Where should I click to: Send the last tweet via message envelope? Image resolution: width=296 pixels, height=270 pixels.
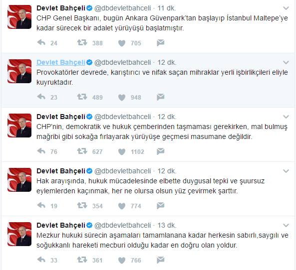click(x=160, y=260)
